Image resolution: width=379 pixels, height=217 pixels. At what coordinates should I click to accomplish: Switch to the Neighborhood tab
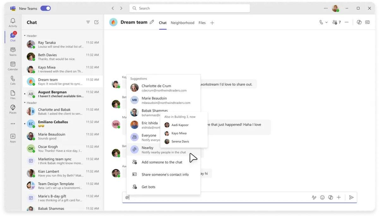pyautogui.click(x=183, y=23)
